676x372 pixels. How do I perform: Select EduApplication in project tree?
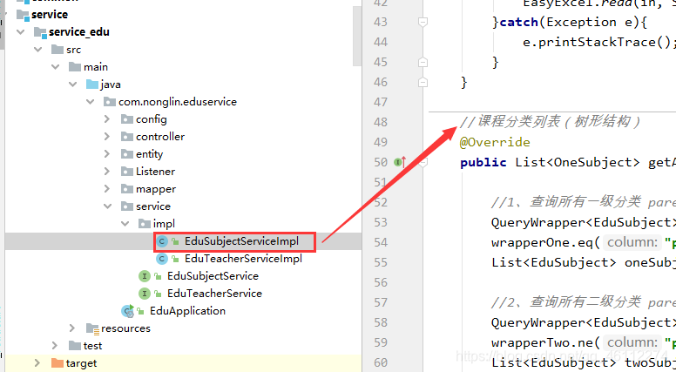click(187, 311)
